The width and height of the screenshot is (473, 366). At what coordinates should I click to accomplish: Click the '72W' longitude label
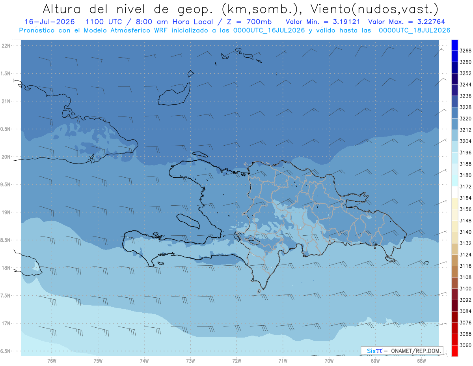click(236, 361)
